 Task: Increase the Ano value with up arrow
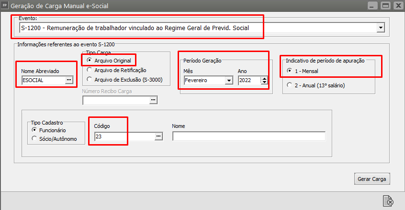click(264, 78)
